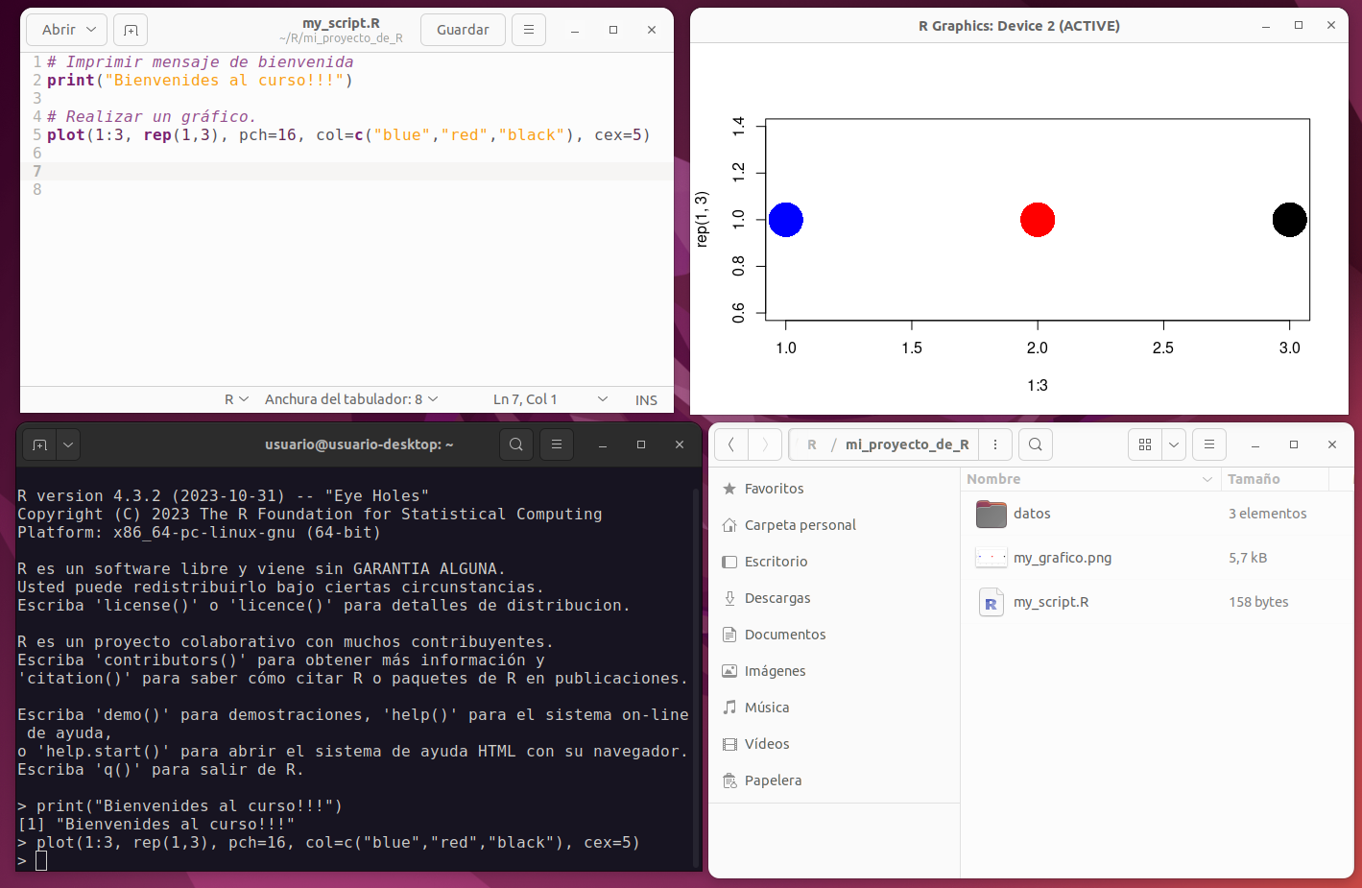Screen dimensions: 1362x888
Task: Click the Guardar button
Action: (x=463, y=30)
